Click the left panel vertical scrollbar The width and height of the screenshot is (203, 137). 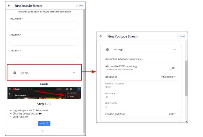click(84, 72)
